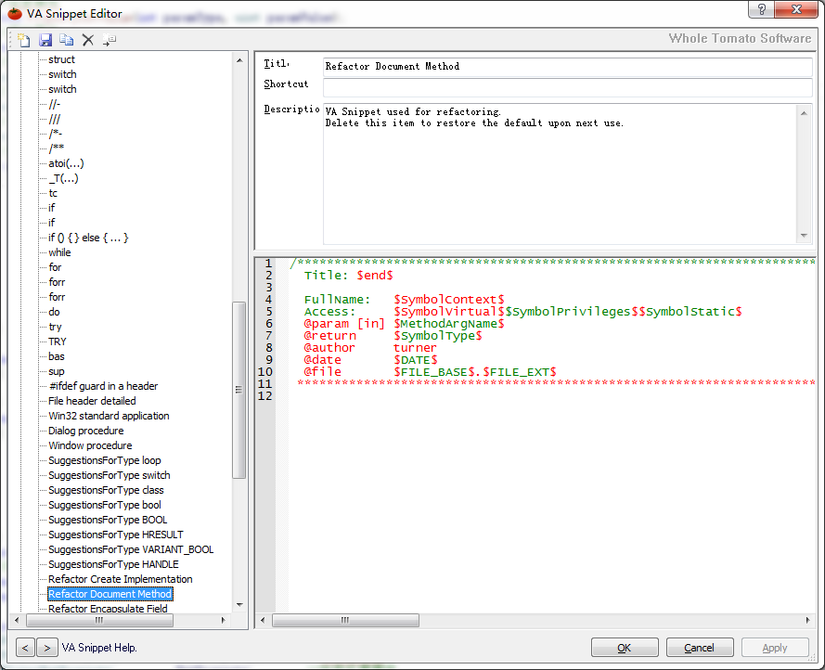This screenshot has height=670, width=825.
Task: Select the bas snippet
Action: [x=57, y=356]
